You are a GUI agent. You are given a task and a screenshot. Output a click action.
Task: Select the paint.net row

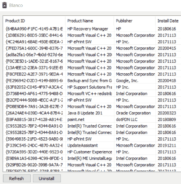(92, 120)
